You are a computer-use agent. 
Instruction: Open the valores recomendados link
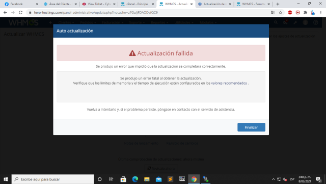(229, 83)
